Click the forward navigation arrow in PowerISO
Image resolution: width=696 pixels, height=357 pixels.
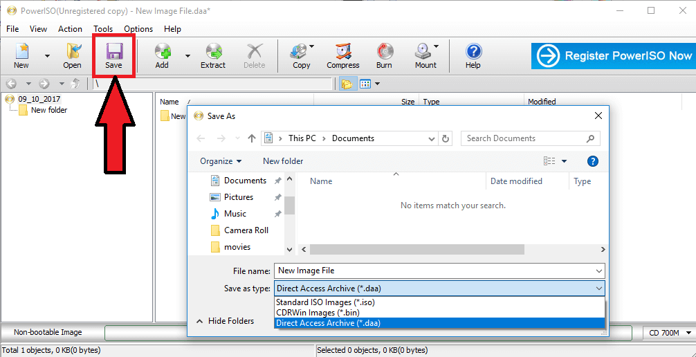pyautogui.click(x=44, y=84)
